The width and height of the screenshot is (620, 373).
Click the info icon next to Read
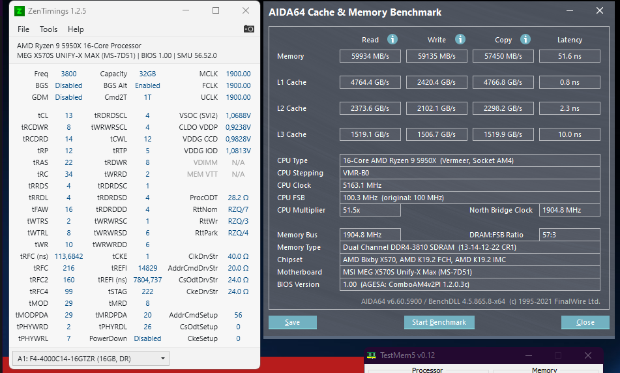[x=392, y=39]
